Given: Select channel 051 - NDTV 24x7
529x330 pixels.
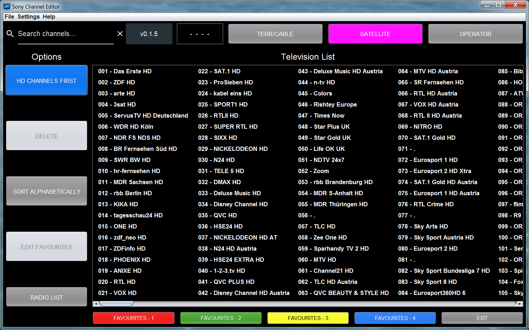Looking at the screenshot, I should (321, 160).
